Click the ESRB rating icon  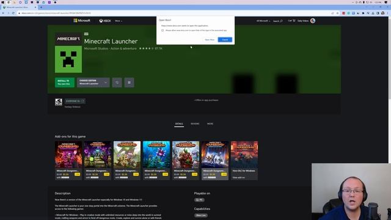pos(59,102)
